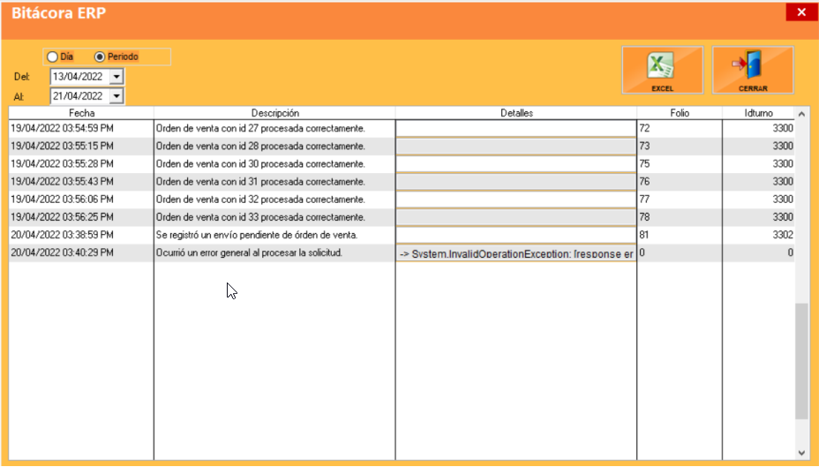The height and width of the screenshot is (467, 819).
Task: Select row dated 19/04/2022 03:55:15 PM
Action: click(x=402, y=147)
